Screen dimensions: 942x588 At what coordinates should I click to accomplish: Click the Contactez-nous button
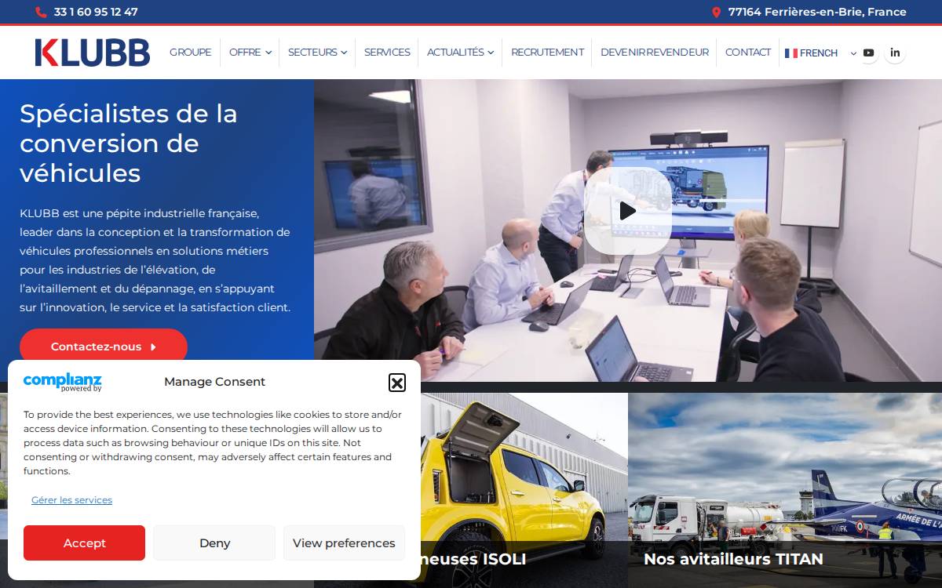[x=104, y=347]
